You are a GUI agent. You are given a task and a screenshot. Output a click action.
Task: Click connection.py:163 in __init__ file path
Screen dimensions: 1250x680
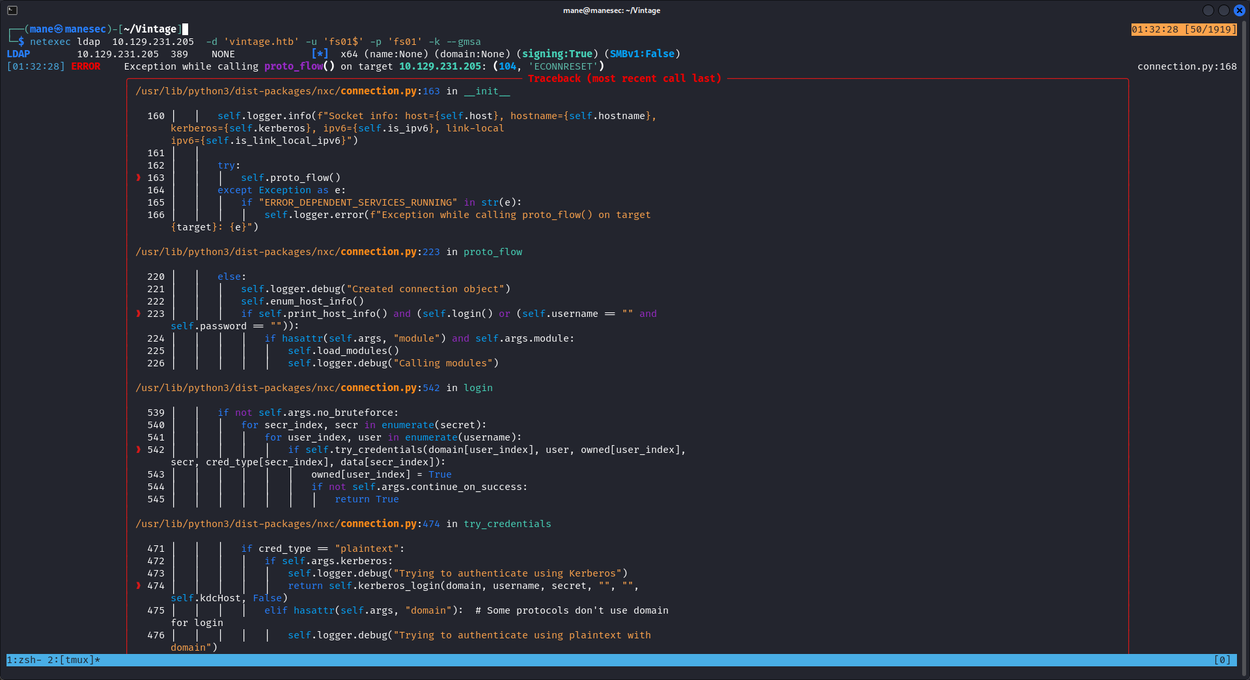point(390,91)
